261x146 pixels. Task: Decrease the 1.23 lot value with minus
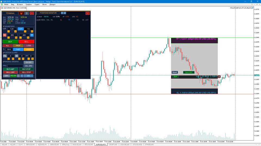pos(8,31)
